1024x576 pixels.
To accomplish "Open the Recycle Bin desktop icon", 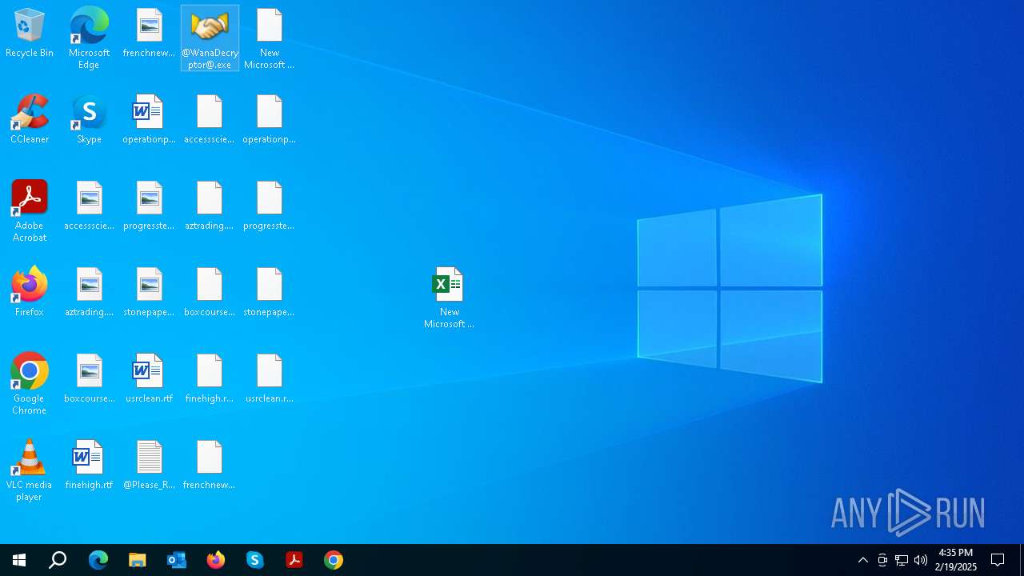I will (x=30, y=34).
